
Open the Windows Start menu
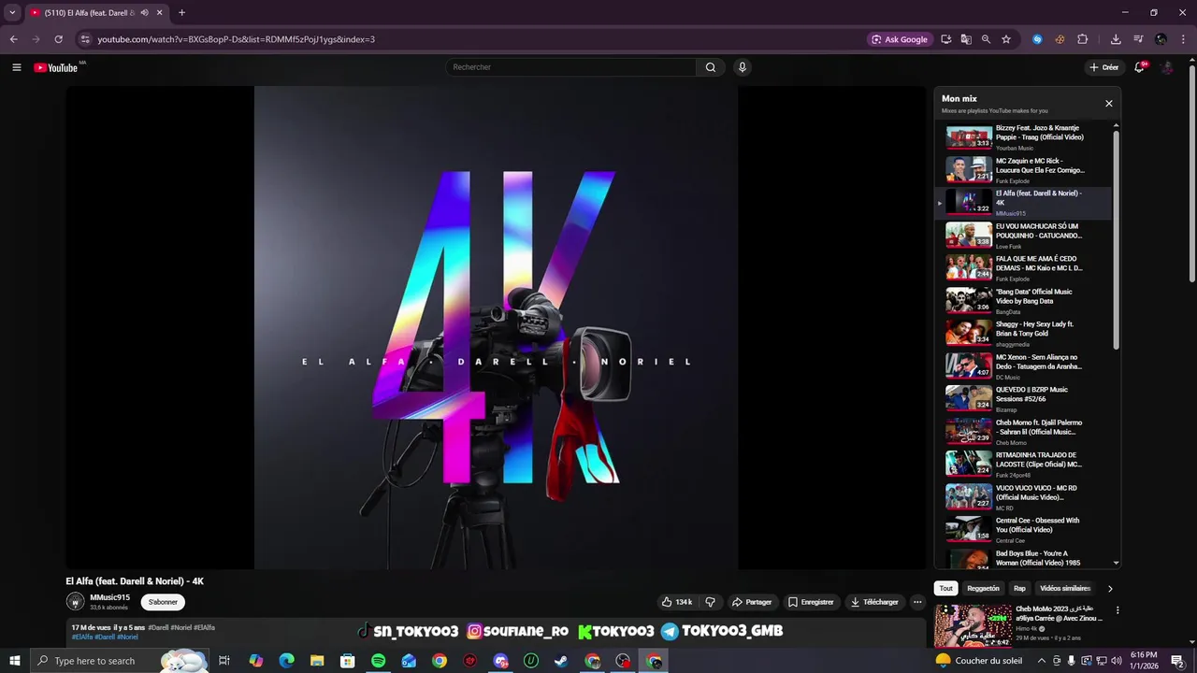[14, 661]
